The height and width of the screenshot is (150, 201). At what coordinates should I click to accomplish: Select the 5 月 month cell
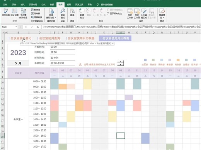point(18,63)
